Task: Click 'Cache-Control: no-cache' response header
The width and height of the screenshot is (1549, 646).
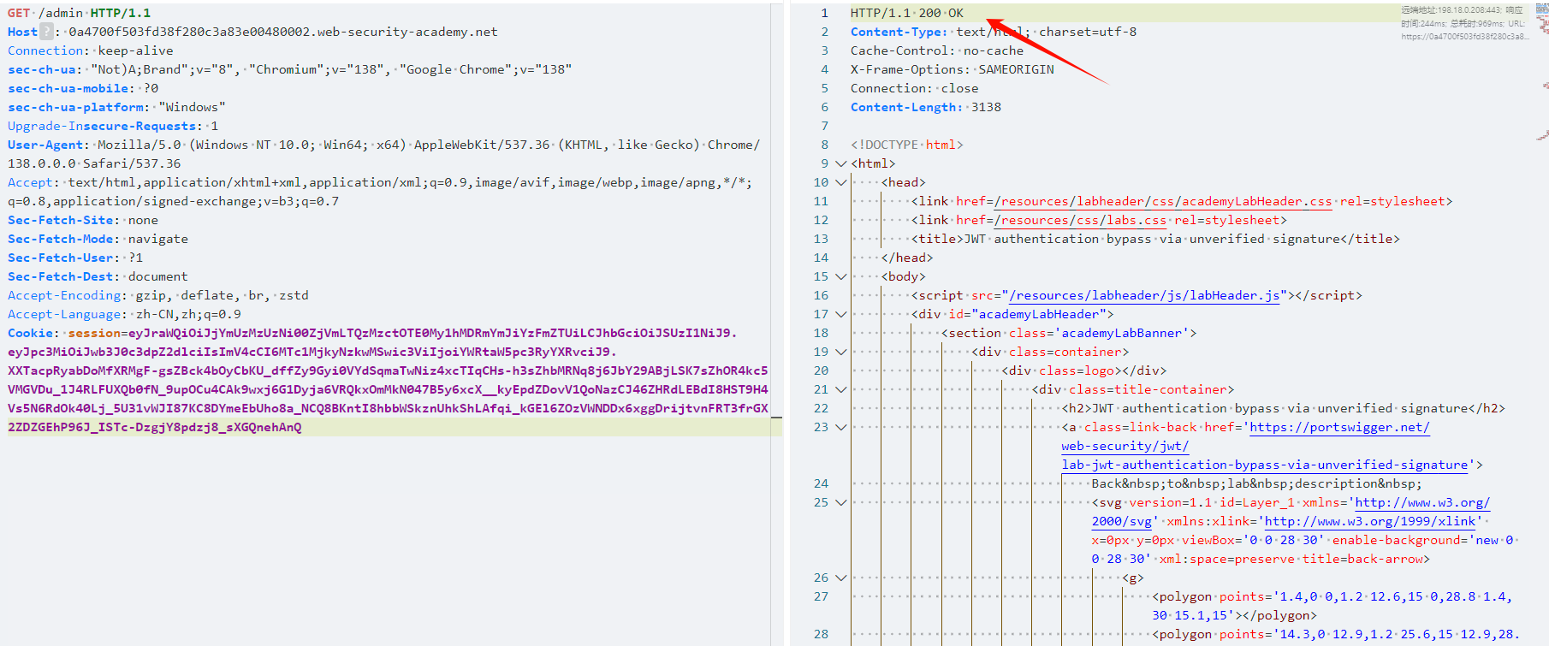Action: click(937, 50)
